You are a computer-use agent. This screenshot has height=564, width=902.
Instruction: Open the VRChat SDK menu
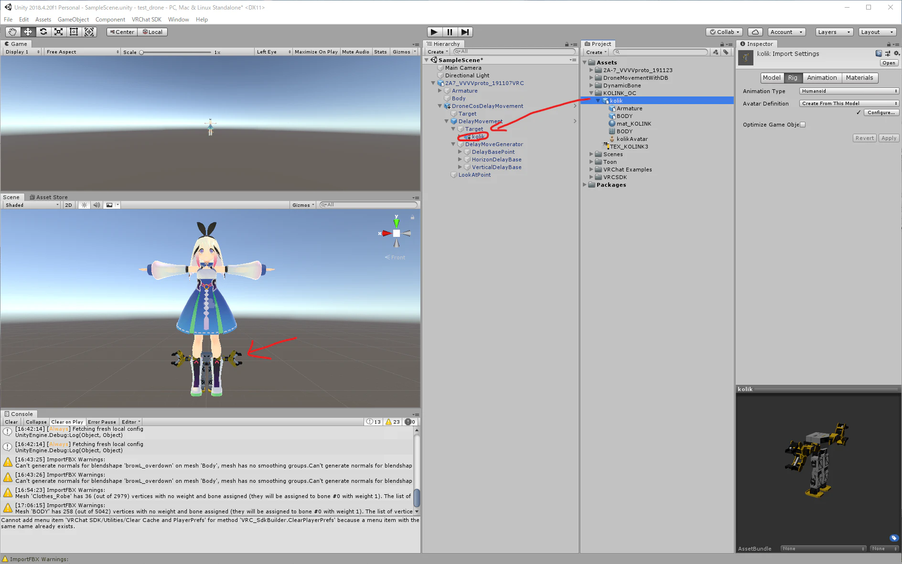pos(147,20)
